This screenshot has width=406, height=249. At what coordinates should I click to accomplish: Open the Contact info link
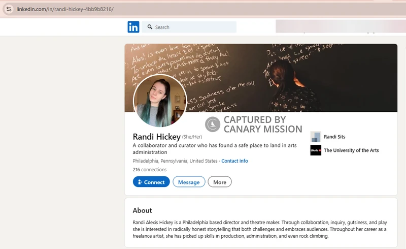tap(234, 161)
